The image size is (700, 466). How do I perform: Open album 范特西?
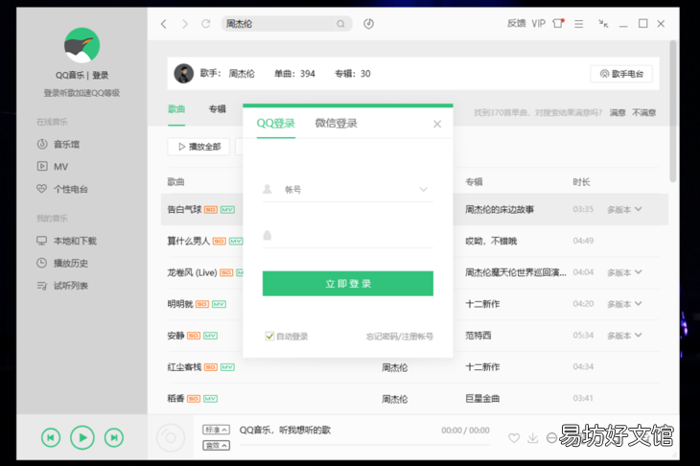(x=478, y=336)
